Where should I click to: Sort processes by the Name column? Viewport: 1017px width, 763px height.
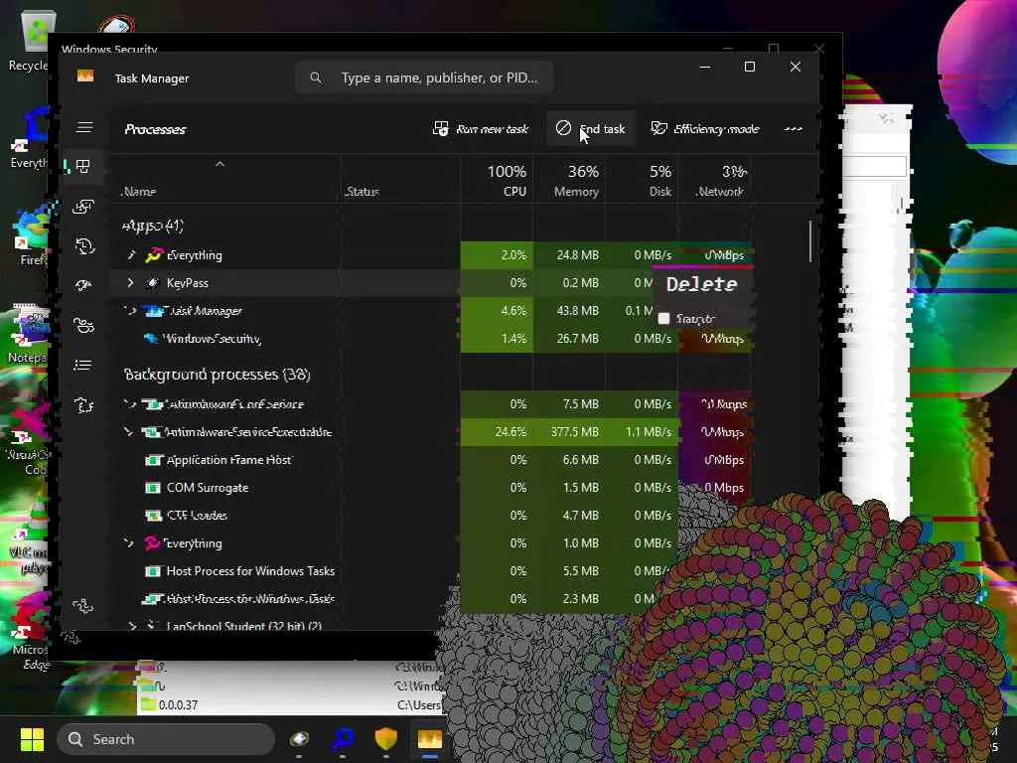[x=139, y=192]
